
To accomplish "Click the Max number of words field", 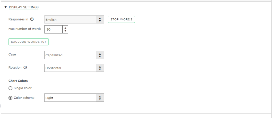I will [x=53, y=29].
